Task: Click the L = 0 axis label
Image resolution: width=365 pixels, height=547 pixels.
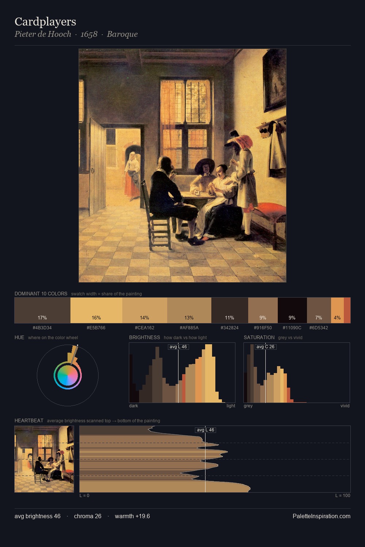Action: pos(84,496)
